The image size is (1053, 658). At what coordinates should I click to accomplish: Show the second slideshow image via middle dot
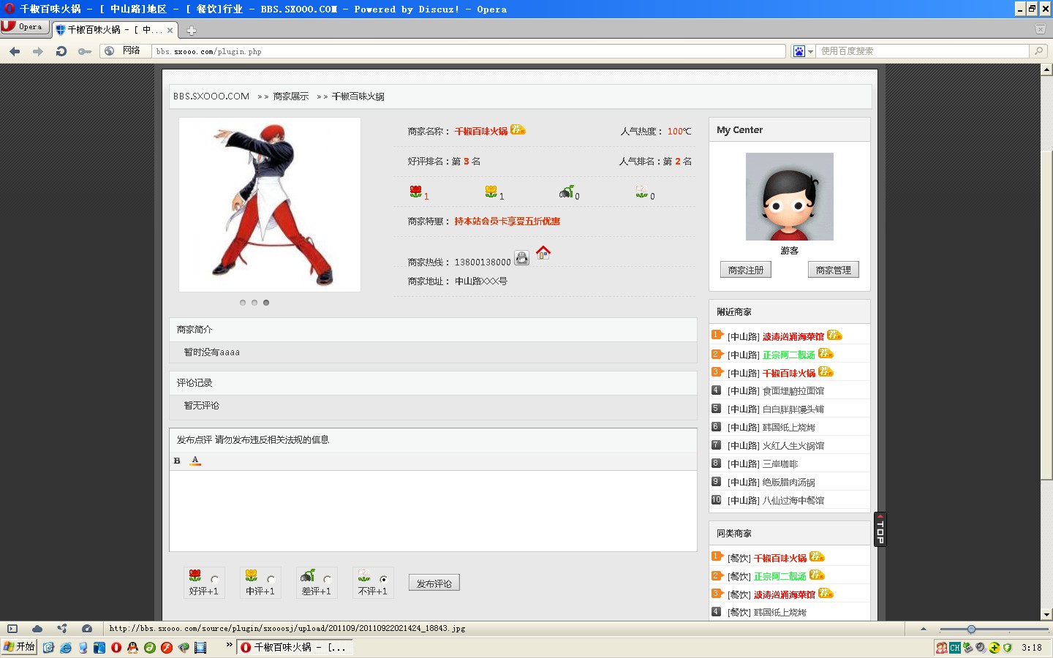(x=254, y=303)
